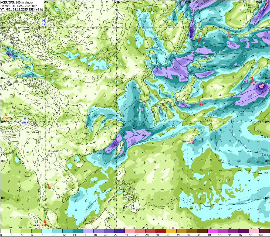The width and height of the screenshot is (270, 237).
Task: Pick the dark purple legend swatch at 46
Action: pyautogui.click(x=244, y=231)
